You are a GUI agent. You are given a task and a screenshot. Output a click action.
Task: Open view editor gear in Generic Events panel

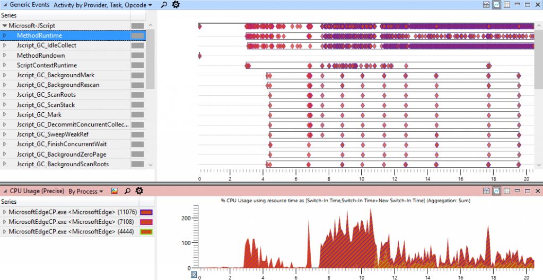click(x=176, y=5)
